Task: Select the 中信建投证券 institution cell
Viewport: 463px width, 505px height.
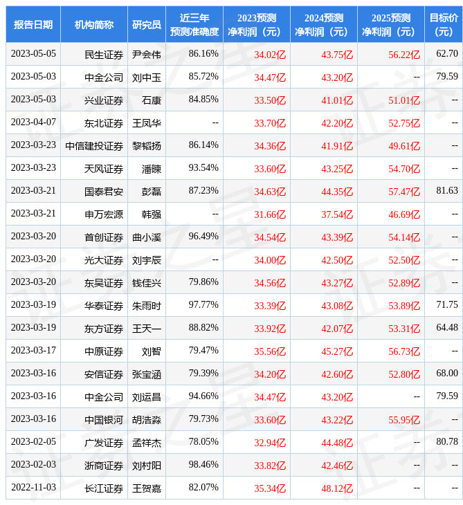Action: (94, 146)
